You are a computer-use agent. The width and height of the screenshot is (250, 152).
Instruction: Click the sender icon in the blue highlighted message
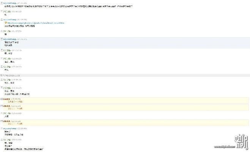tap(2, 39)
